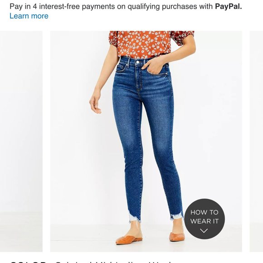Select the partially visible COLOR label at bottom
Image resolution: width=263 pixels, height=263 pixels.
click(28, 262)
